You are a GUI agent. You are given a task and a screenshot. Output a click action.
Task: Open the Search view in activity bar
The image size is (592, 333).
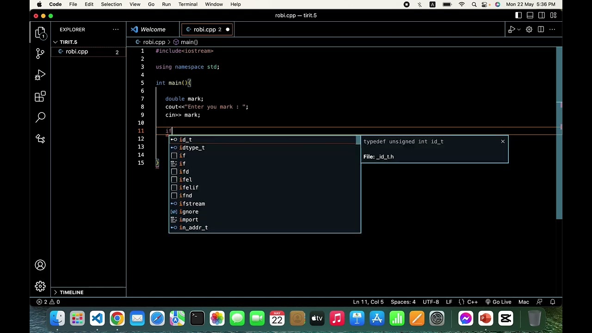point(40,117)
